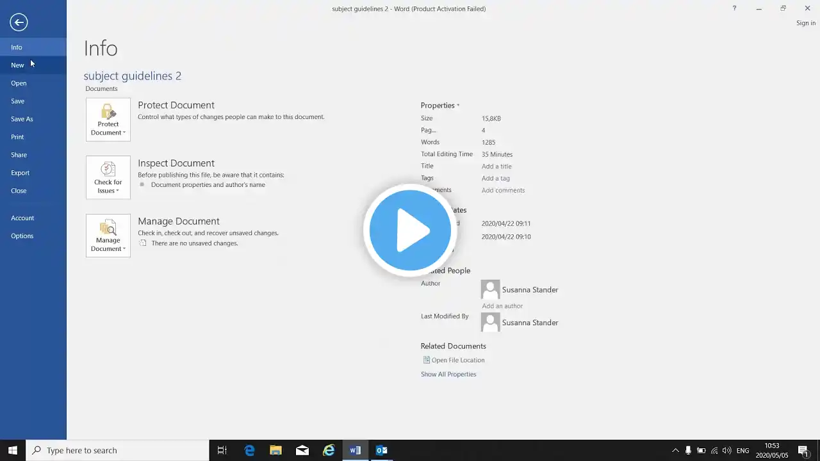Open the Mail app from the taskbar
820x461 pixels.
tap(302, 450)
